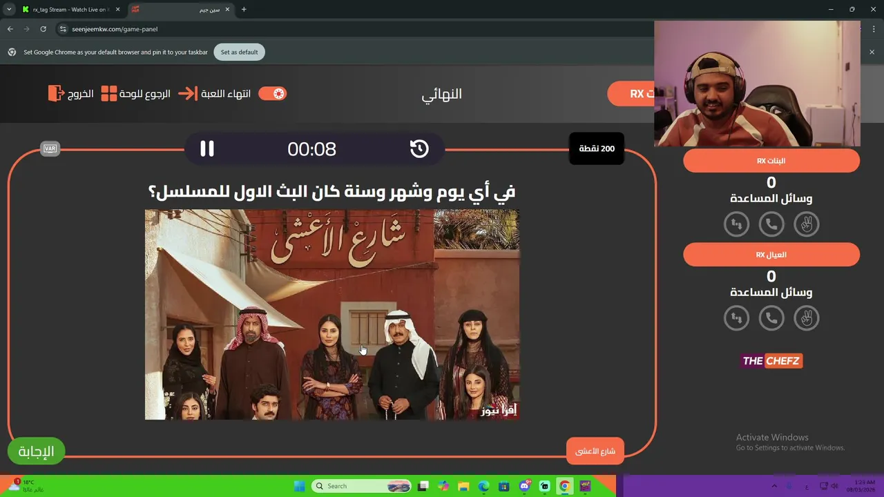Click Set as default browser button
The image size is (884, 497).
pos(239,52)
